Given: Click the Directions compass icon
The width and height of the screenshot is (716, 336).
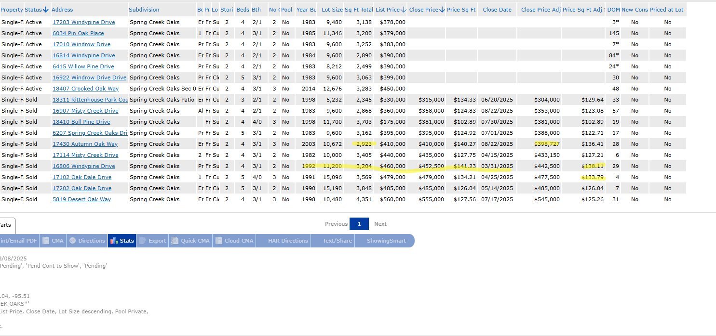Looking at the screenshot, I should [72, 241].
